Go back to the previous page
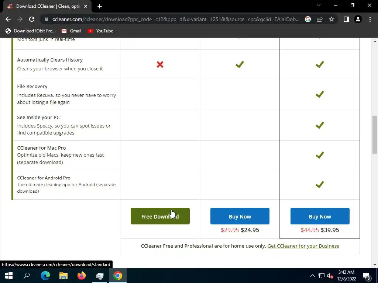 pos(8,19)
